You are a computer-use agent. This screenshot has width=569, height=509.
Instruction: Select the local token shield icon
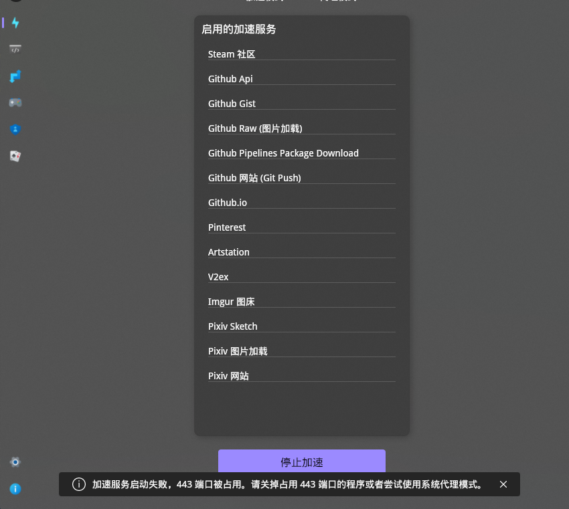tap(15, 129)
